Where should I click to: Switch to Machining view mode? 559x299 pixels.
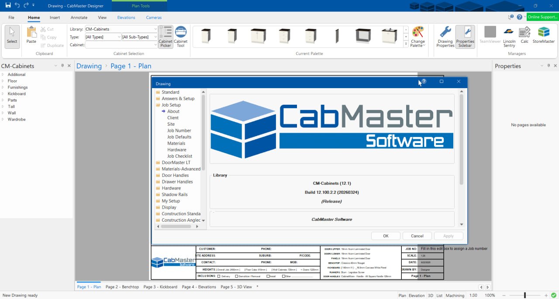(455, 296)
